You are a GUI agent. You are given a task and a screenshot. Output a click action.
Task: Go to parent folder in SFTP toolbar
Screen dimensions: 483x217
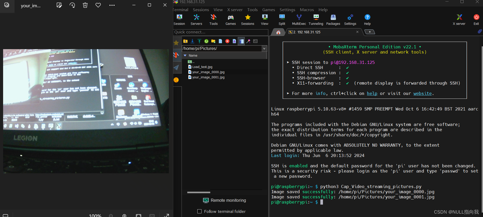point(185,41)
